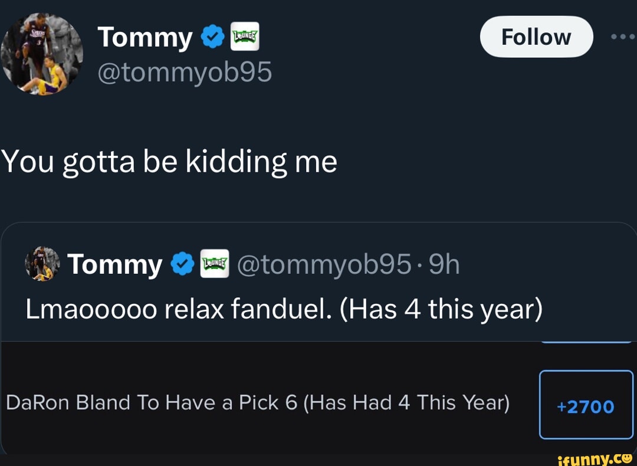Screen dimensions: 637x466
Task: Click the Tommy name in the quoted tweet
Action: [x=115, y=265]
